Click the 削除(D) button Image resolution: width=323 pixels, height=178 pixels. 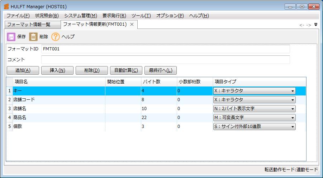92,70
